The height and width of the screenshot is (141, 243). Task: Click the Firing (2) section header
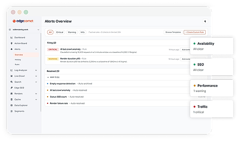pos(52,43)
